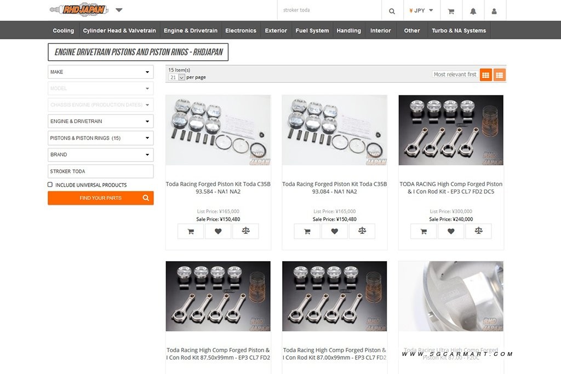561x374 pixels.
Task: Click the page heading 'Engine Drivetrain Pistons And Piston Rings'
Action: click(138, 52)
